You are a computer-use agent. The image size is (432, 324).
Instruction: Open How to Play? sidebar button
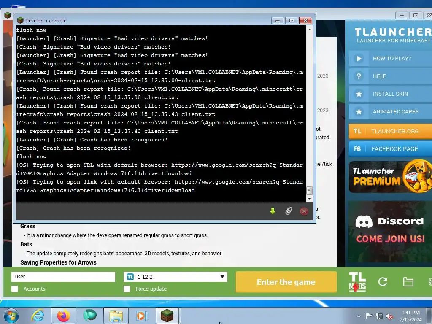[390, 58]
